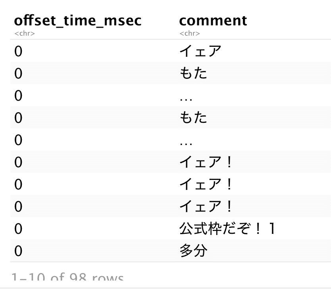Image resolution: width=331 pixels, height=294 pixels.
Task: Click the "公式枠だぞ！1" comment cell
Action: pyautogui.click(x=227, y=229)
